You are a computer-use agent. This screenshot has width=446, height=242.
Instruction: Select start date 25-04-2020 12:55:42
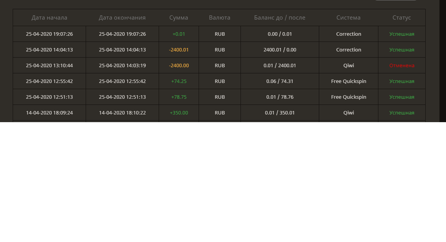click(49, 81)
